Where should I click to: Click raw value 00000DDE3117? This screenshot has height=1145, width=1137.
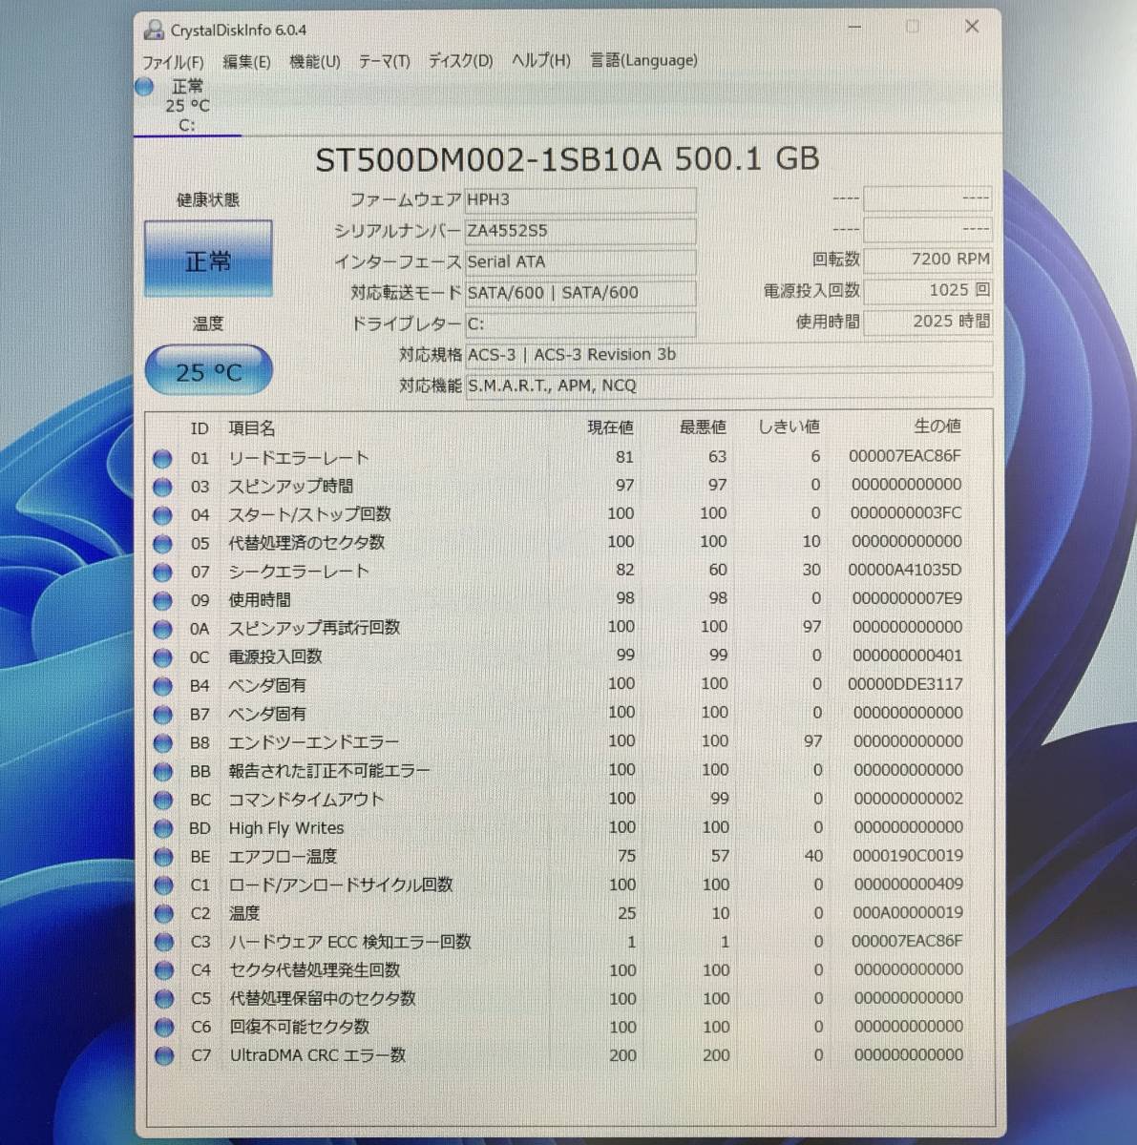[905, 684]
